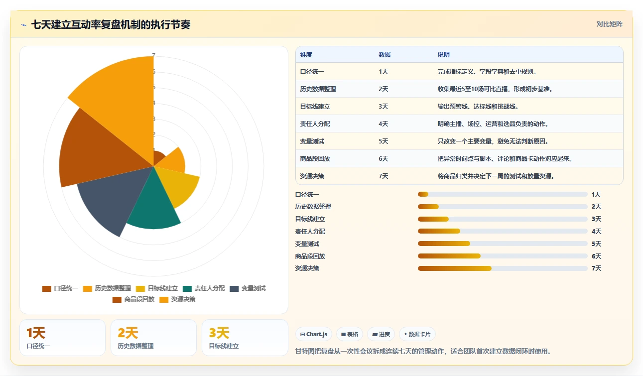643x376 pixels.
Task: Click the 对比矩阵 label in header
Action: pos(610,24)
